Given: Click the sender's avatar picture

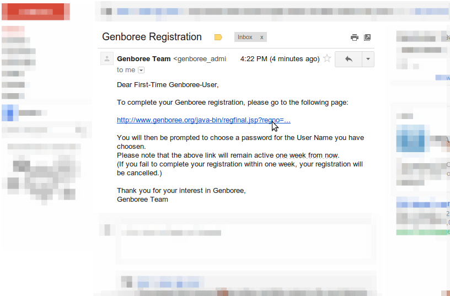Looking at the screenshot, I should click(107, 59).
